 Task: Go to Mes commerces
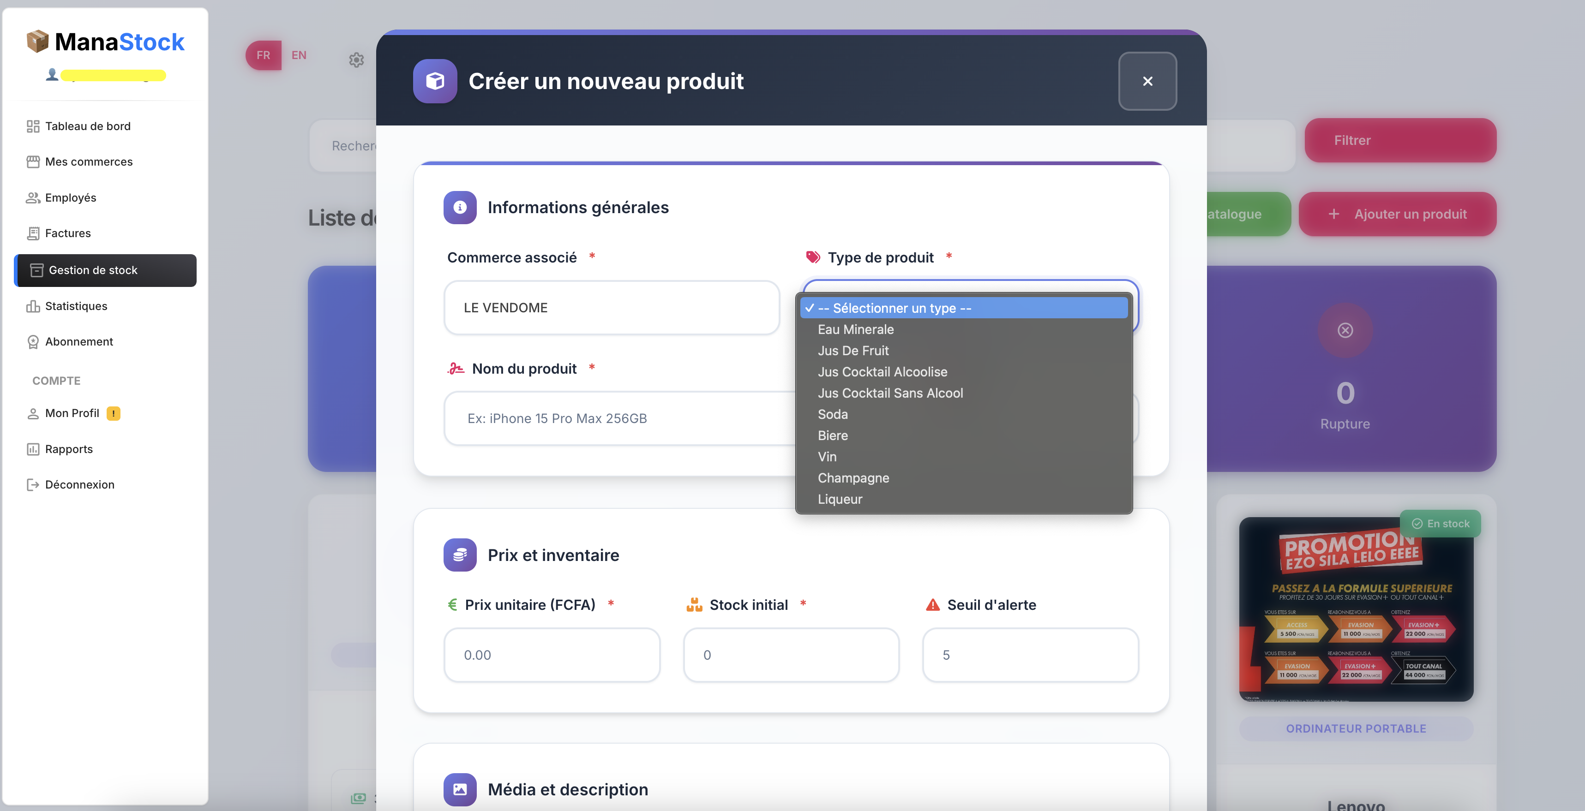click(x=105, y=162)
